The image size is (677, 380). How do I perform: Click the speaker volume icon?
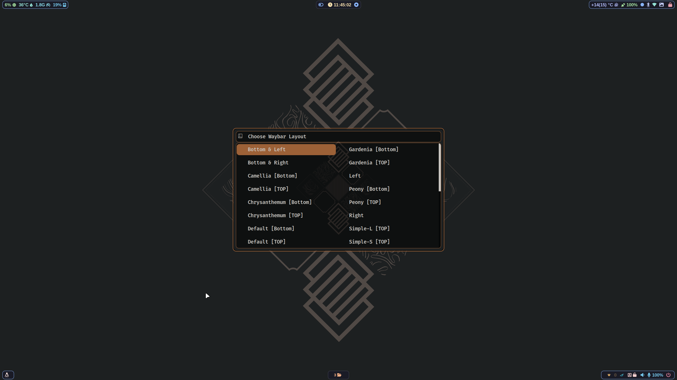point(642,375)
